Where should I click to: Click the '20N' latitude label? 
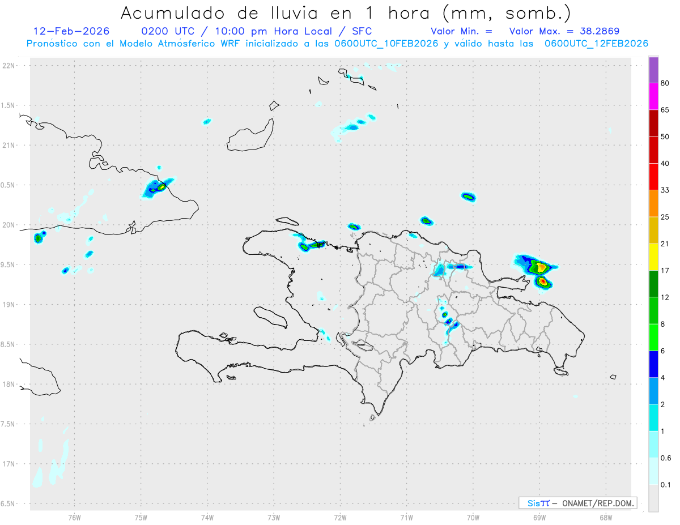pyautogui.click(x=10, y=225)
